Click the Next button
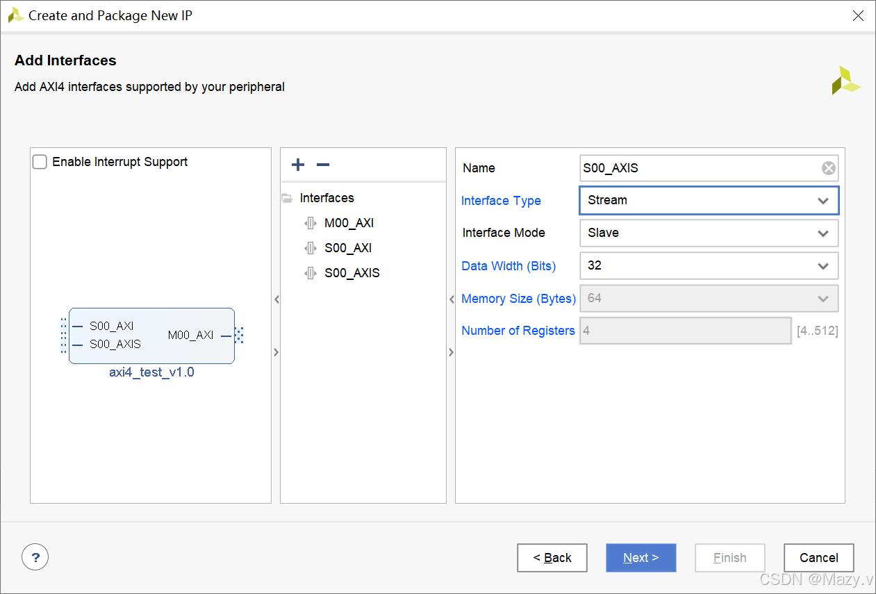 pos(641,557)
